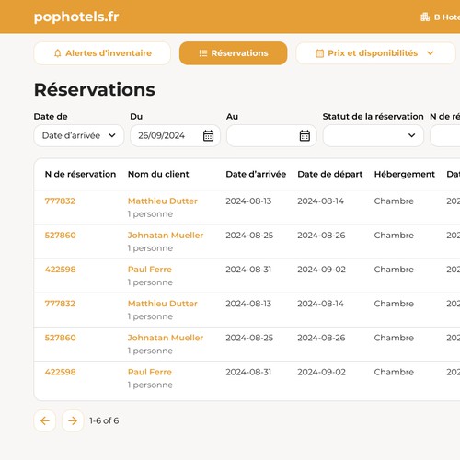Click the bell icon on Alertes d'inventaire
The image size is (460, 460).
[57, 53]
